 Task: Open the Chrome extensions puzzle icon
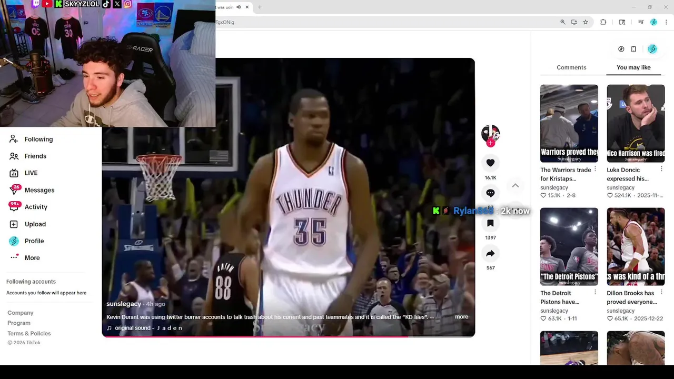pyautogui.click(x=603, y=22)
